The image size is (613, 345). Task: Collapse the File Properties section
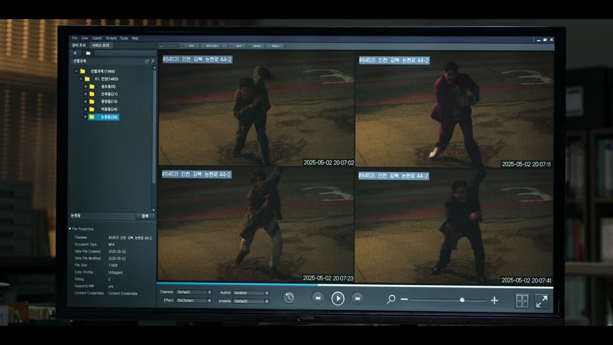coord(70,229)
